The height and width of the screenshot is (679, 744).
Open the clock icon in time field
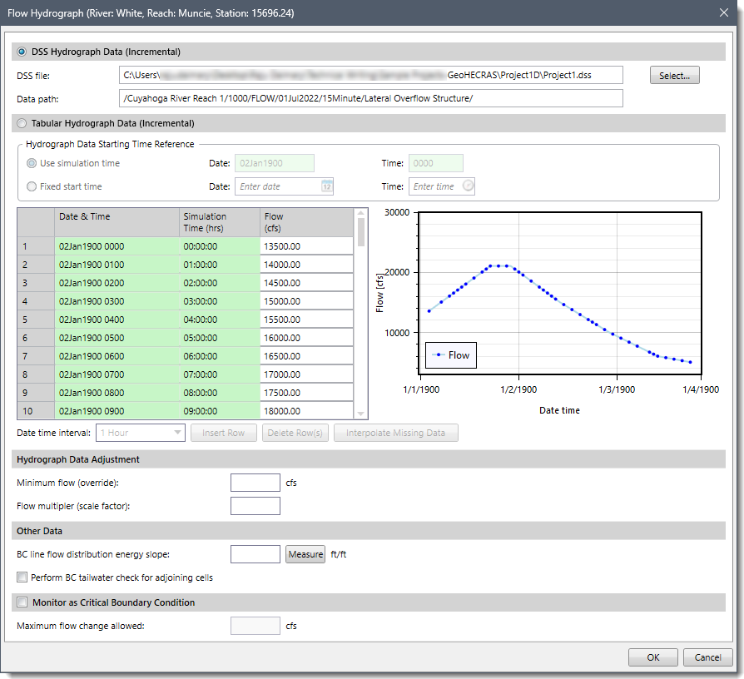click(x=468, y=186)
